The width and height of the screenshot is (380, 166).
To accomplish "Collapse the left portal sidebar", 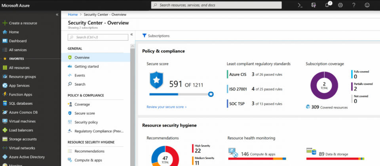I will tap(57, 15).
